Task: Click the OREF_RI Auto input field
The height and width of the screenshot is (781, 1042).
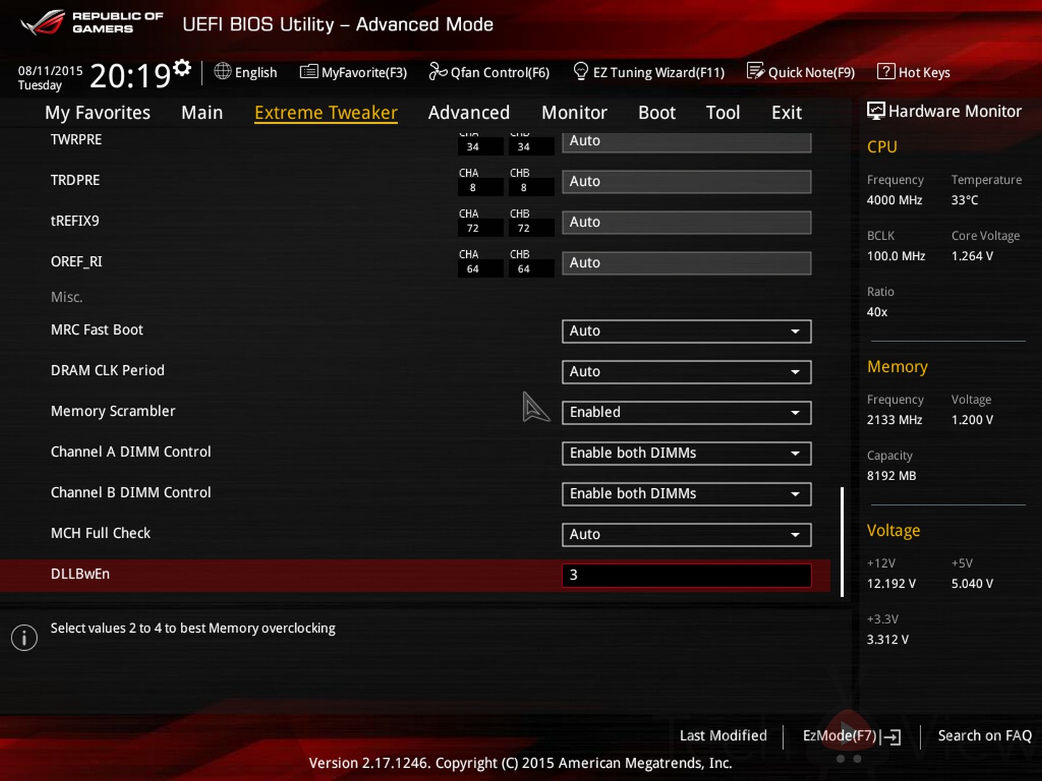Action: click(x=686, y=263)
